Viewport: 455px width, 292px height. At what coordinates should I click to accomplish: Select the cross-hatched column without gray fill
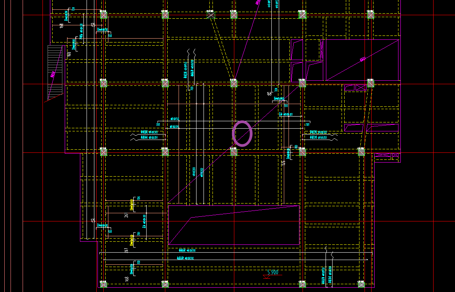click(211, 14)
